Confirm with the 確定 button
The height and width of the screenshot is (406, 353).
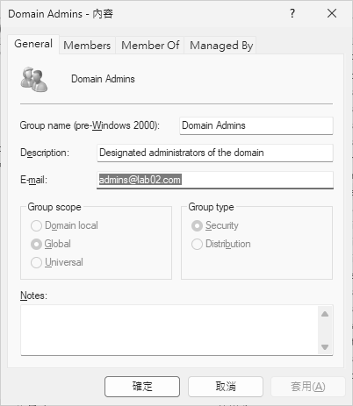click(142, 387)
